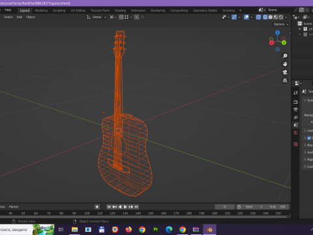
Task: Toggle viewport gizmos display
Action: (x=234, y=17)
